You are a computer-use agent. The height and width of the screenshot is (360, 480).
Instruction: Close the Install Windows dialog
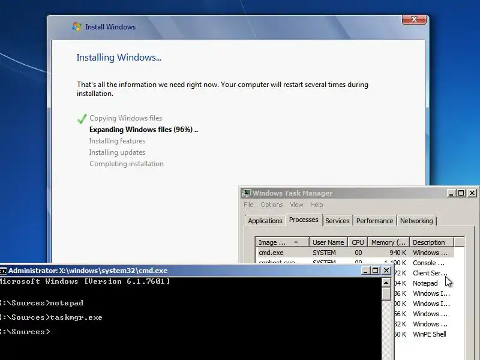tap(414, 19)
